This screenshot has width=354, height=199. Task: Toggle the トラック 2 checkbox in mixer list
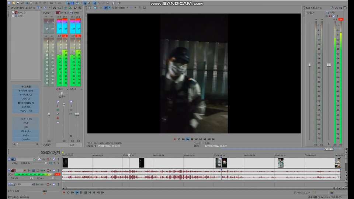click(x=13, y=13)
